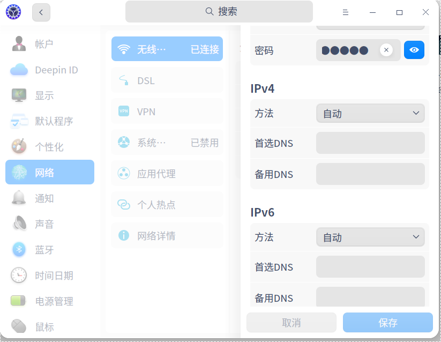
Task: Open the hamburger main menu icon
Action: 346,12
